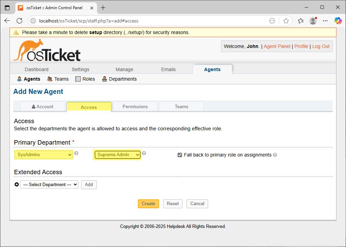Close the osTicket Admin Control Panel tab
Image resolution: width=346 pixels, height=247 pixels.
92,8
